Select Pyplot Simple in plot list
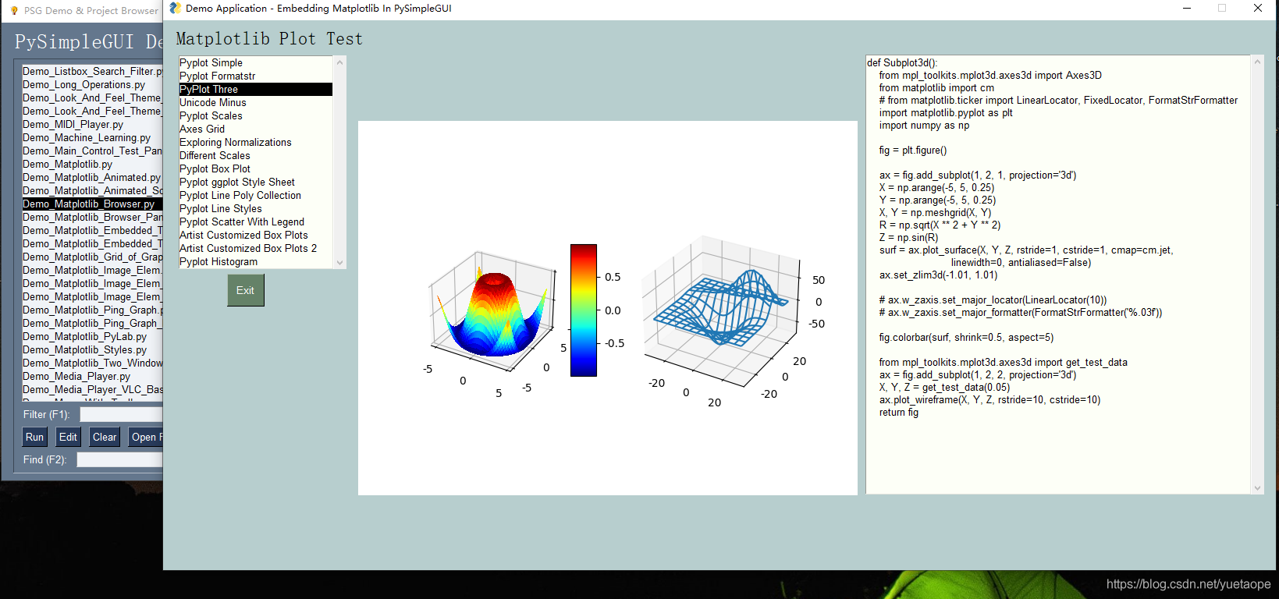Screen dimensions: 1279x599 tap(256, 62)
